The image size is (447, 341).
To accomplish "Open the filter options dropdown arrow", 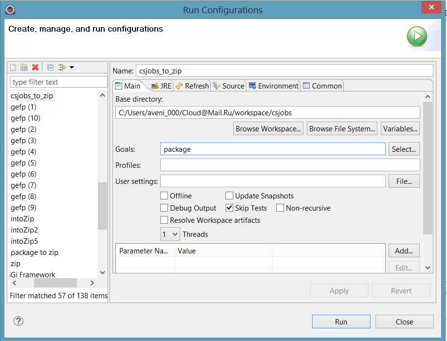I will click(x=72, y=67).
